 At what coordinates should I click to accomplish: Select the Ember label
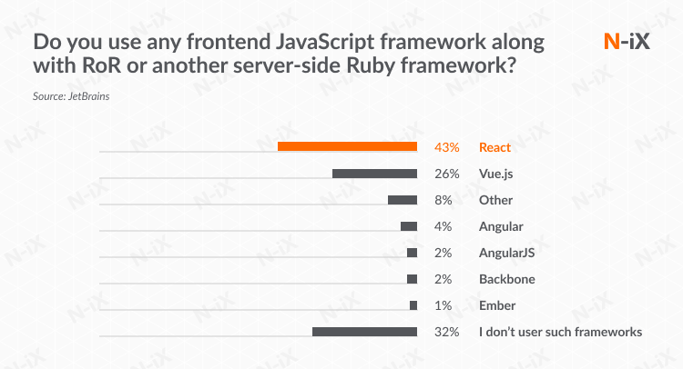point(497,305)
